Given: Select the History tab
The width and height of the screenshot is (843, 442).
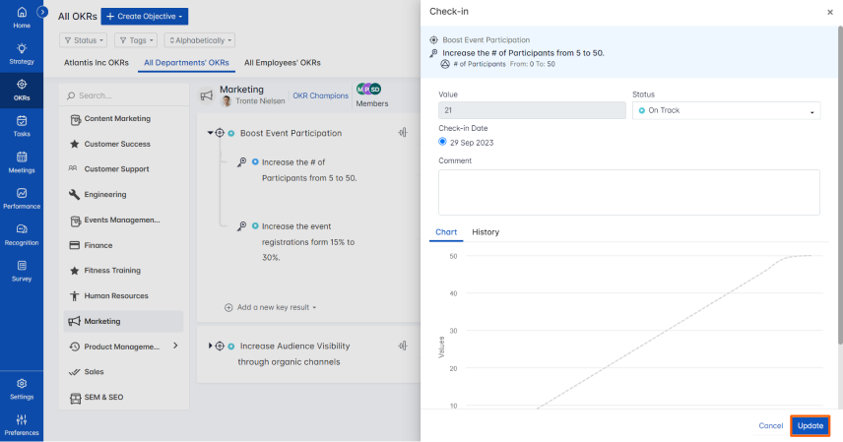Looking at the screenshot, I should 486,231.
